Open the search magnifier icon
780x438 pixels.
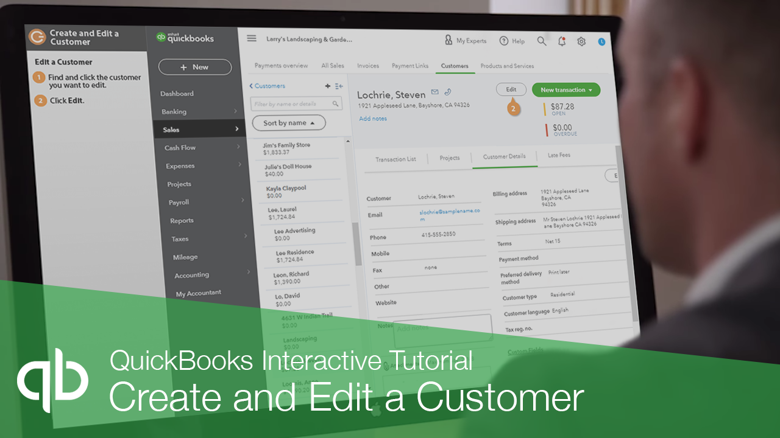click(541, 41)
